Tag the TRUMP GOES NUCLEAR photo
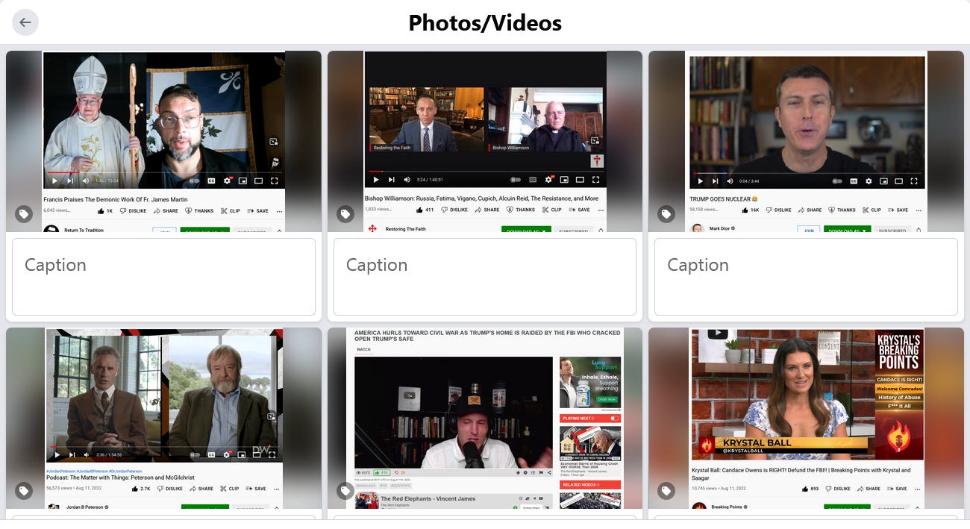 pos(666,214)
